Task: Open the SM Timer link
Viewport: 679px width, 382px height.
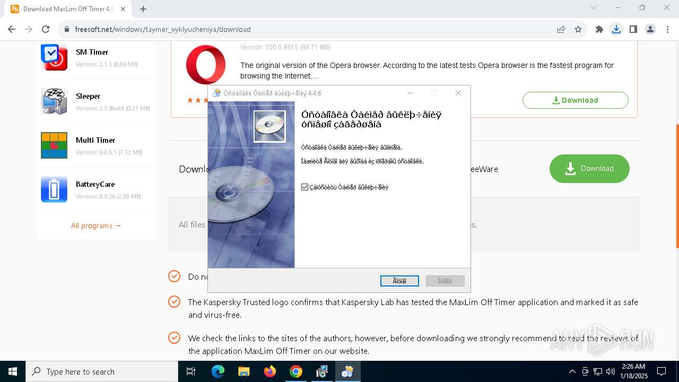Action: [92, 52]
